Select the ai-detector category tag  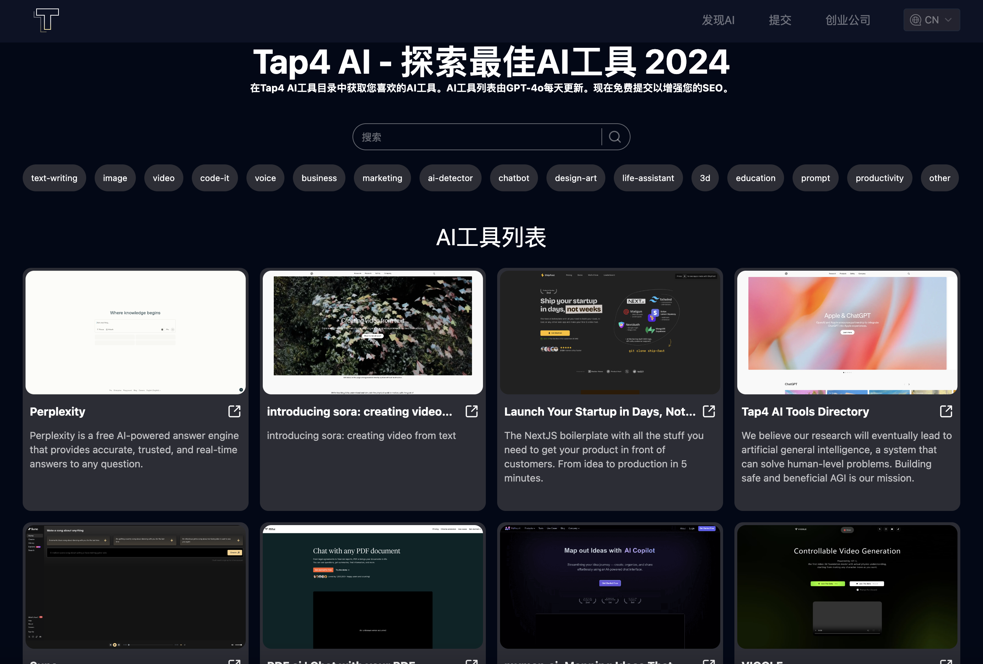(x=450, y=178)
